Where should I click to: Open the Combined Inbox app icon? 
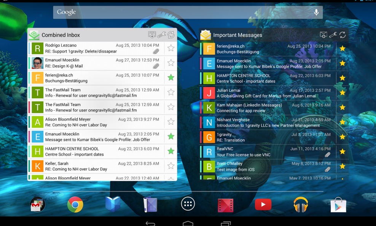[x=34, y=35]
